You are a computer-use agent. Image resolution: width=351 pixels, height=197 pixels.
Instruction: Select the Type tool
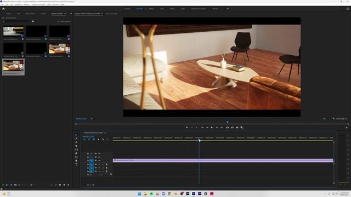(76, 164)
